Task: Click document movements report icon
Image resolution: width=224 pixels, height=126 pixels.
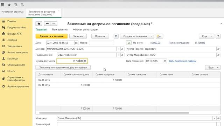Action: pyautogui.click(x=116, y=36)
